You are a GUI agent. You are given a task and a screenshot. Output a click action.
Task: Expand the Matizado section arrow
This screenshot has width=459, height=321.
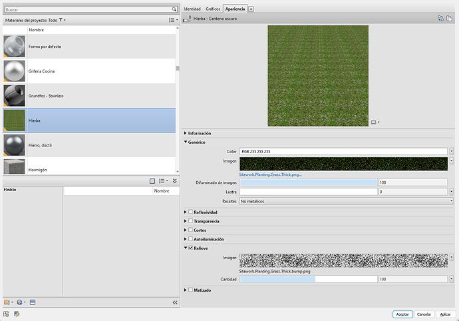(186, 290)
